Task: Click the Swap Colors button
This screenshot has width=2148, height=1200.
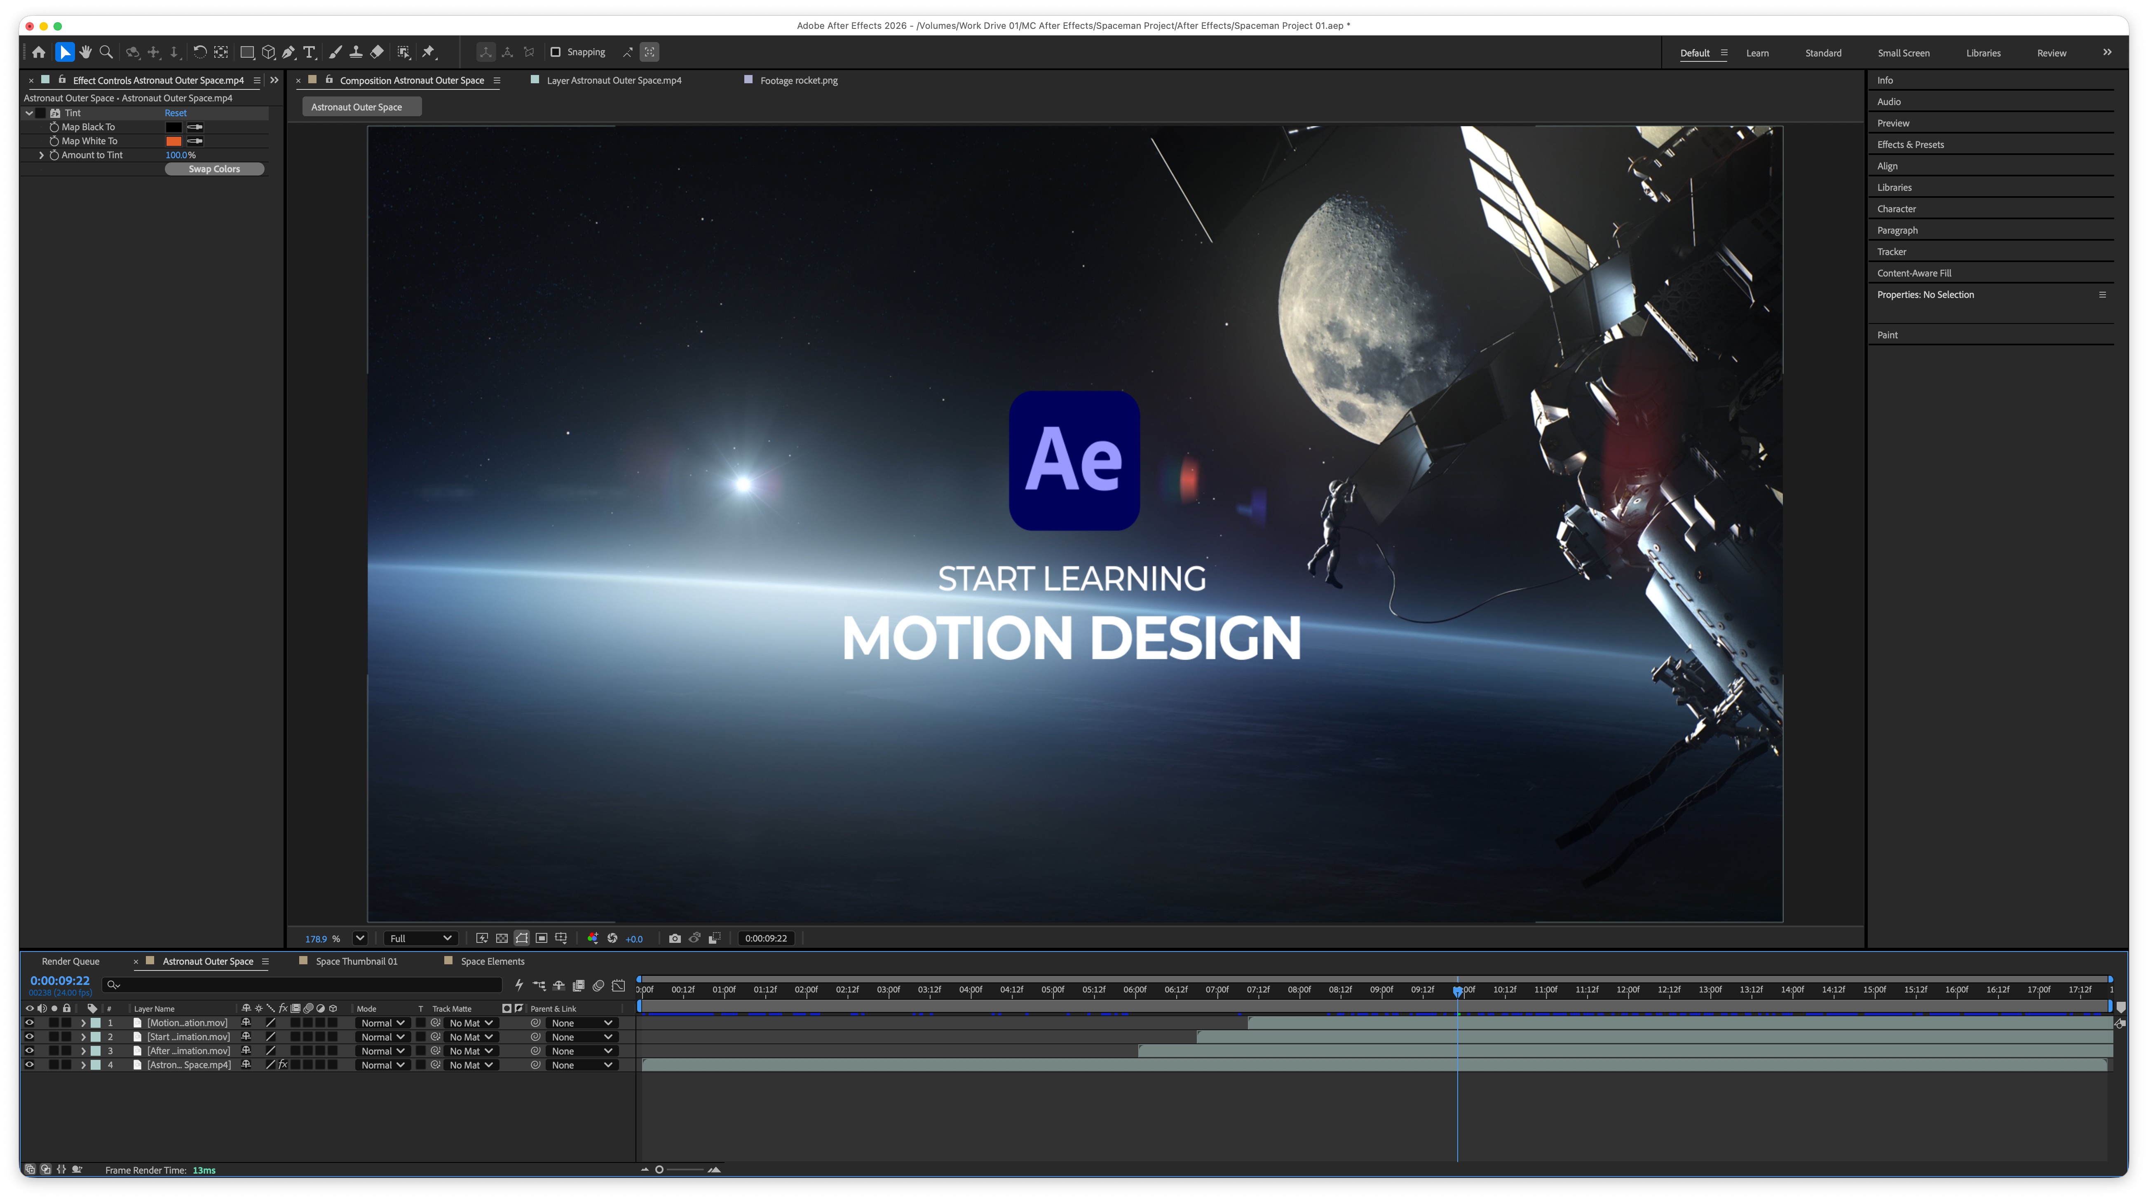Action: coord(214,169)
